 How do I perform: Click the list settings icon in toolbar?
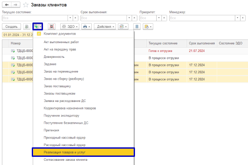[x=137, y=26]
